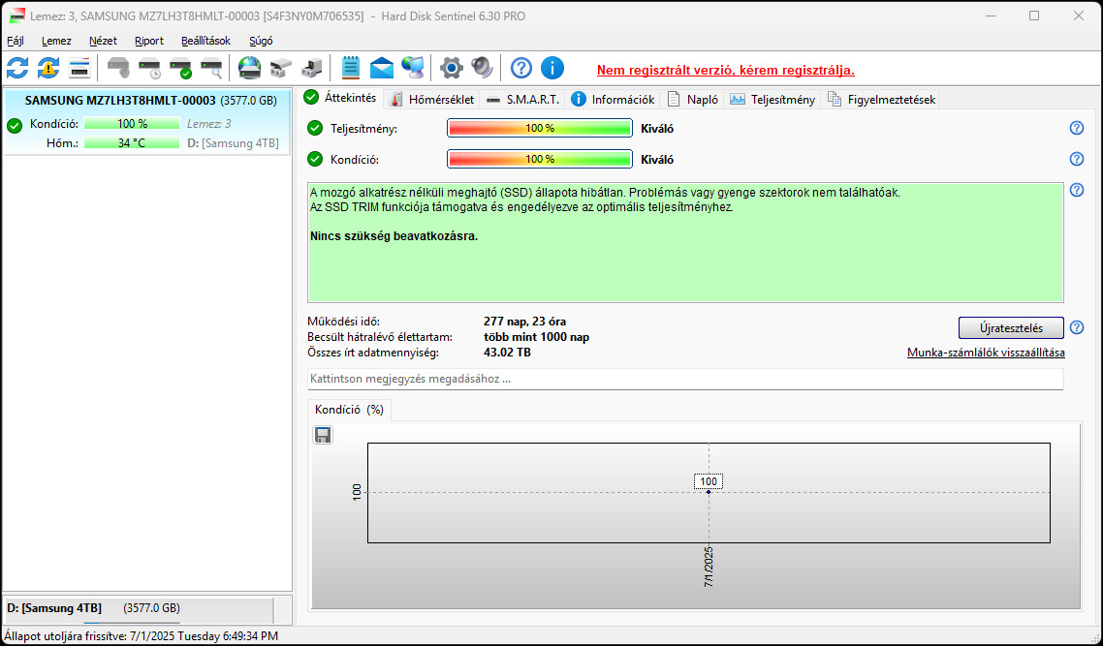Switch to the Hőmérséklet tab
The image size is (1103, 646).
(x=432, y=99)
